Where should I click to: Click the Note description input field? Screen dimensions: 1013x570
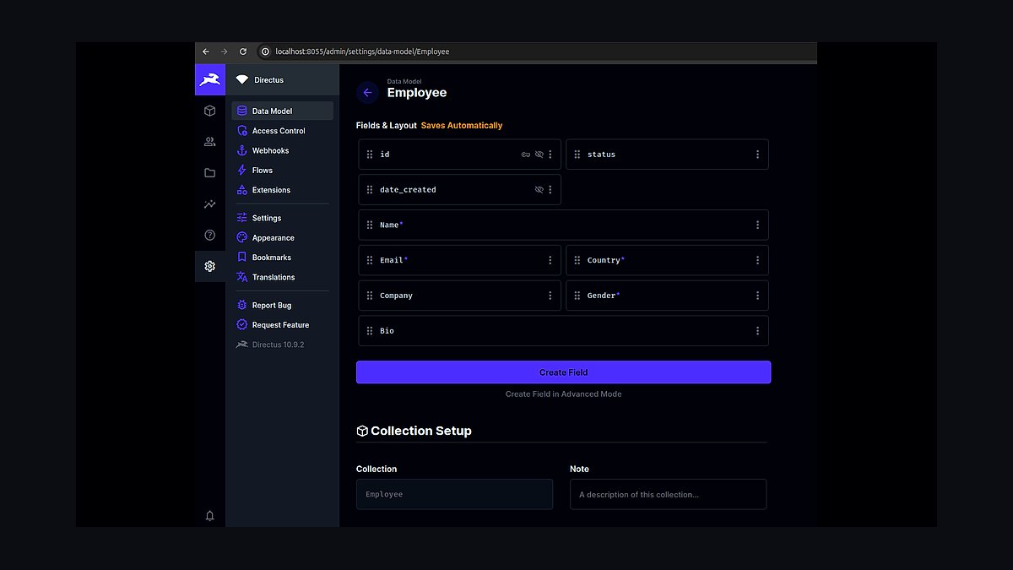coord(669,494)
